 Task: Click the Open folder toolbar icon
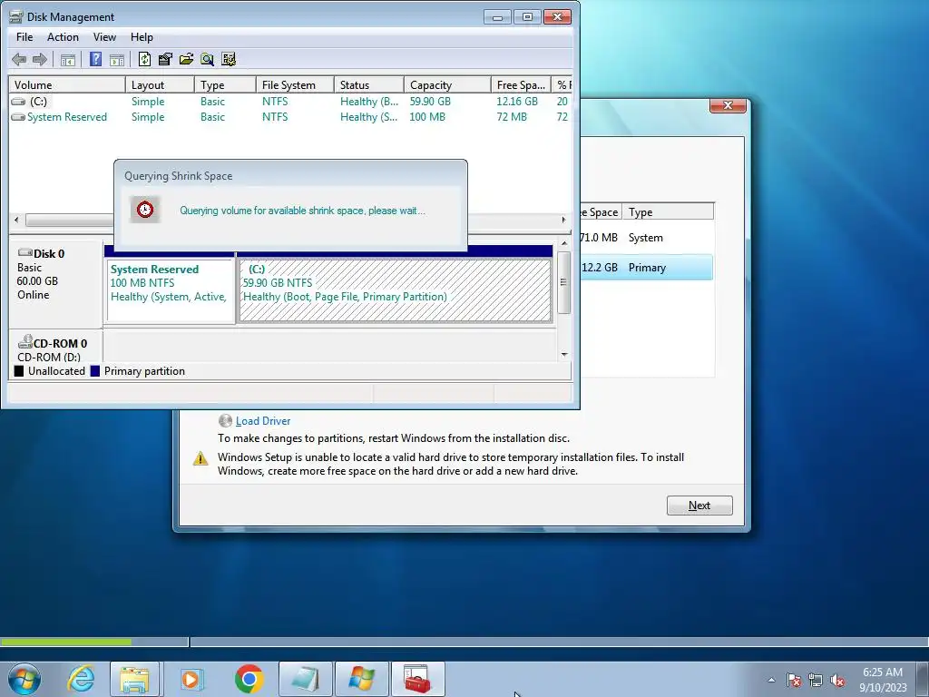coord(186,59)
